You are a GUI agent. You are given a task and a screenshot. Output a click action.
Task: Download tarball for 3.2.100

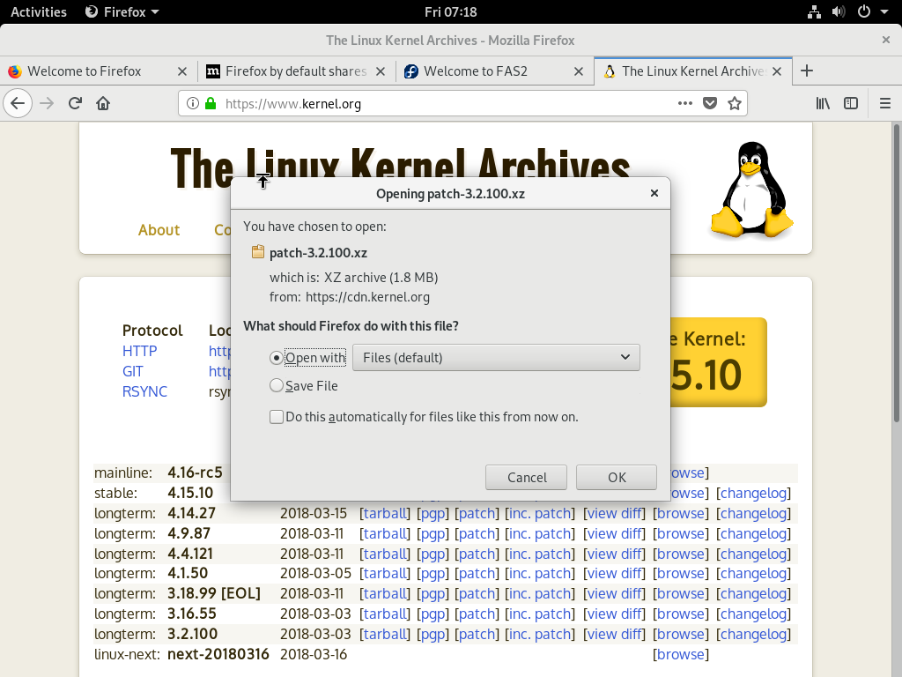pyautogui.click(x=385, y=634)
